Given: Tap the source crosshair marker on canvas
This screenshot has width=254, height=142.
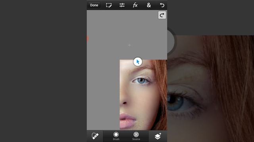Looking at the screenshot, I should pos(129,45).
